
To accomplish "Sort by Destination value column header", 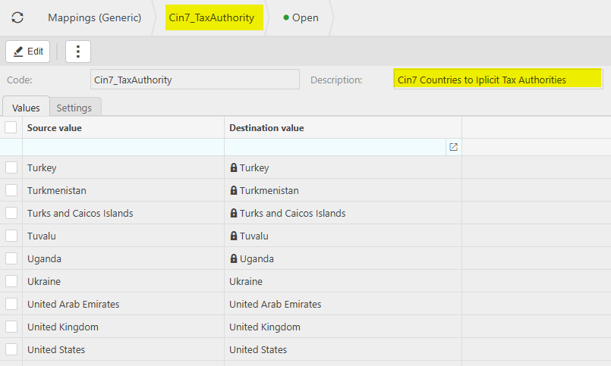I will point(266,128).
